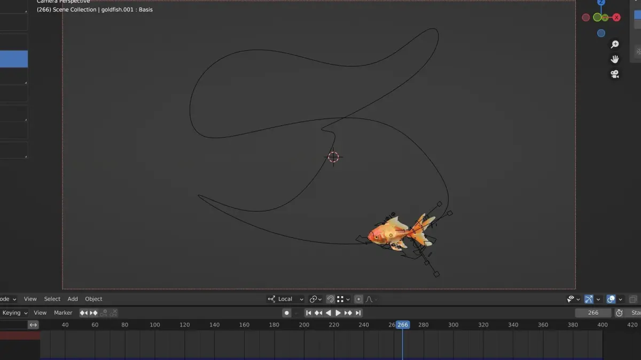Click the timeline horizontal arrows icon
The height and width of the screenshot is (360, 641).
33,325
